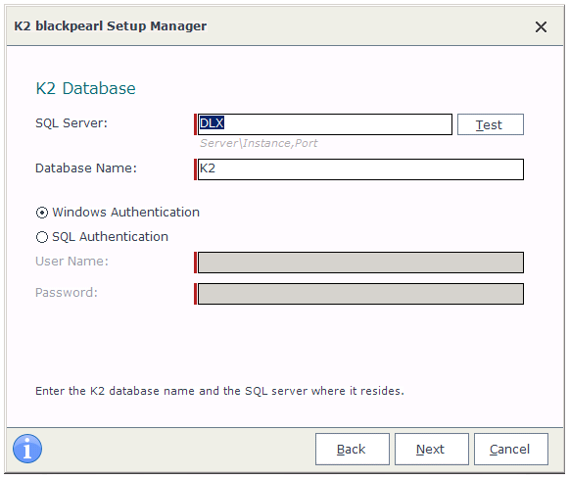The width and height of the screenshot is (569, 479).
Task: Click the SQL Server: label
Action: click(x=71, y=123)
